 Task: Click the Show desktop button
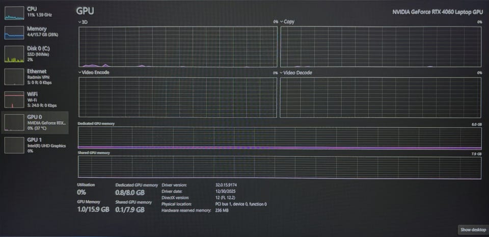click(x=473, y=230)
